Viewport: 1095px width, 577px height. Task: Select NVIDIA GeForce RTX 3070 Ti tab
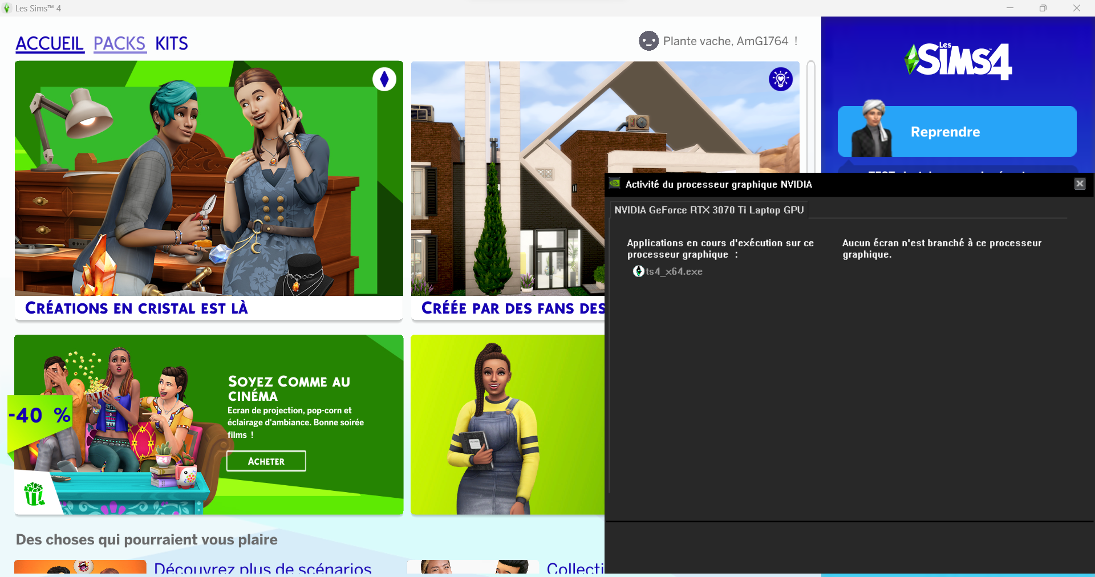pos(709,210)
